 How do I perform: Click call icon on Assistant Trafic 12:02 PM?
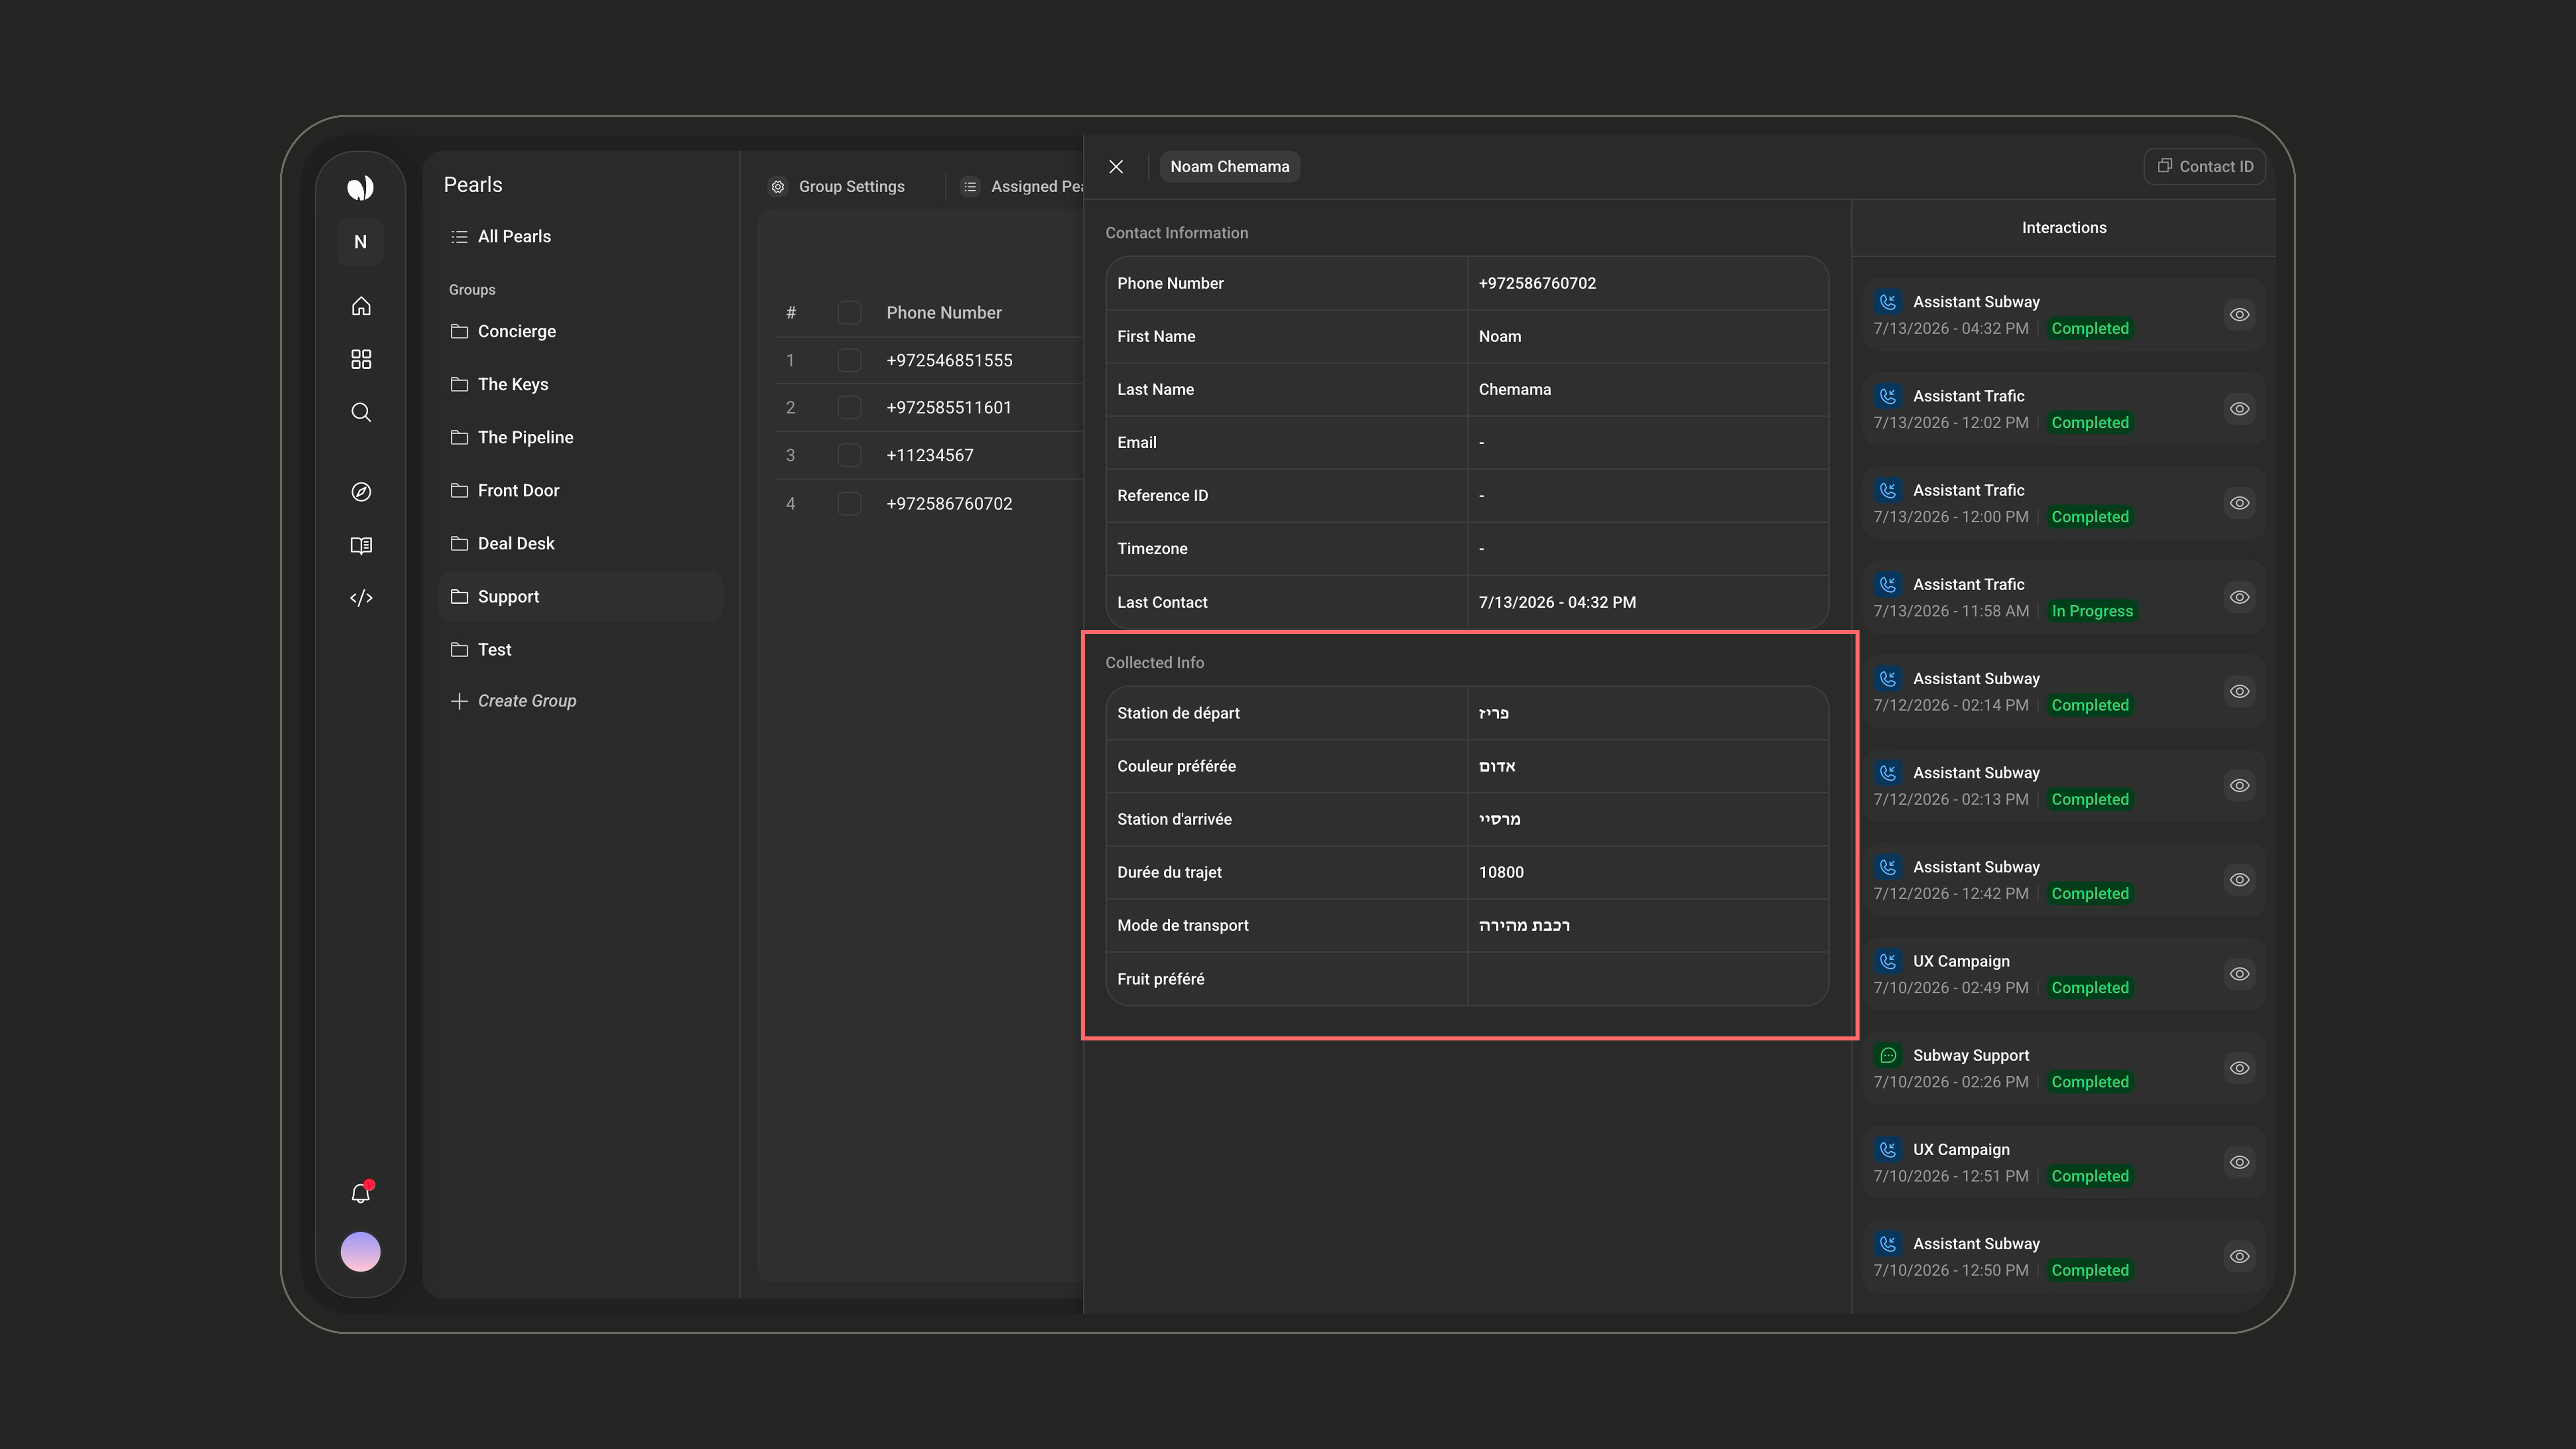click(1888, 396)
